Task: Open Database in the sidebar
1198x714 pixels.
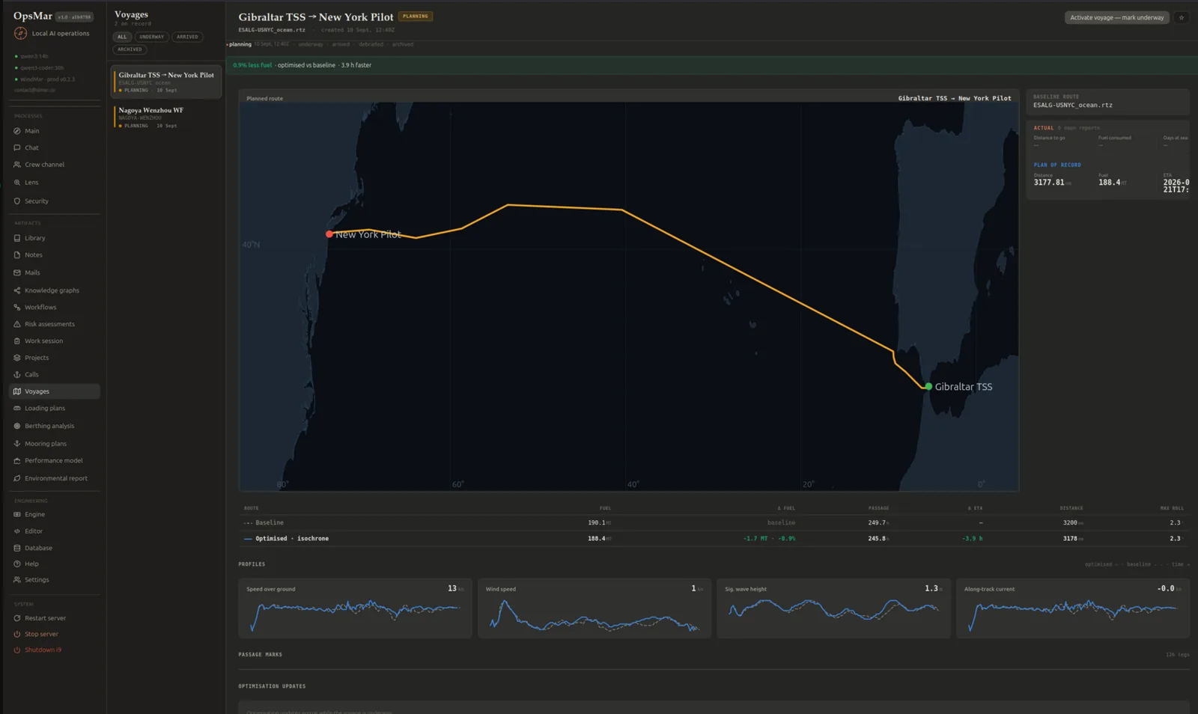Action: point(55,548)
